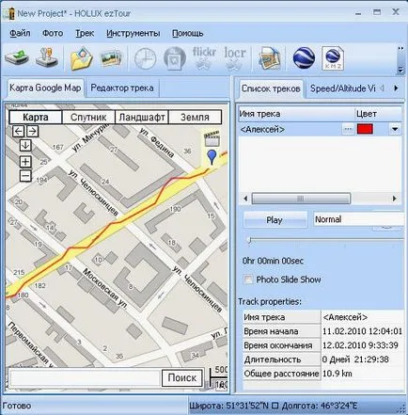Viewport: 408px width, 415px height.
Task: Click the read device log toolbar icon
Action: click(17, 58)
